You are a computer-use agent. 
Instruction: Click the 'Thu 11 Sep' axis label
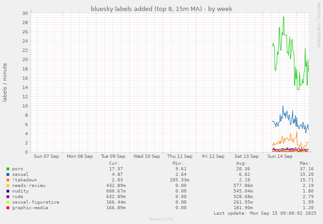(x=180, y=156)
